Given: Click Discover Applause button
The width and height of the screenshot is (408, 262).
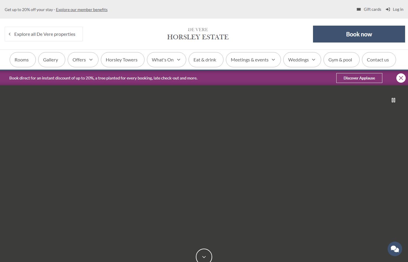Looking at the screenshot, I should point(359,78).
